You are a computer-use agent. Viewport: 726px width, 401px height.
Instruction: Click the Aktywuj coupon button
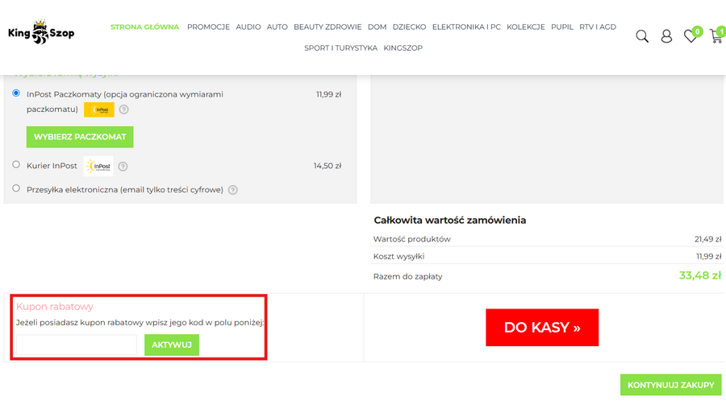[171, 345]
